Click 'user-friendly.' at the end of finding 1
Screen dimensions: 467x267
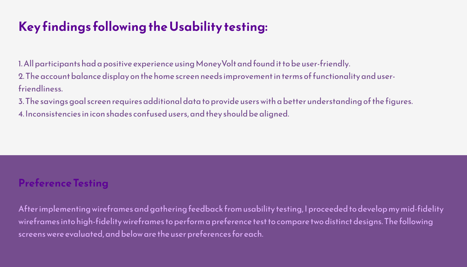(x=326, y=64)
